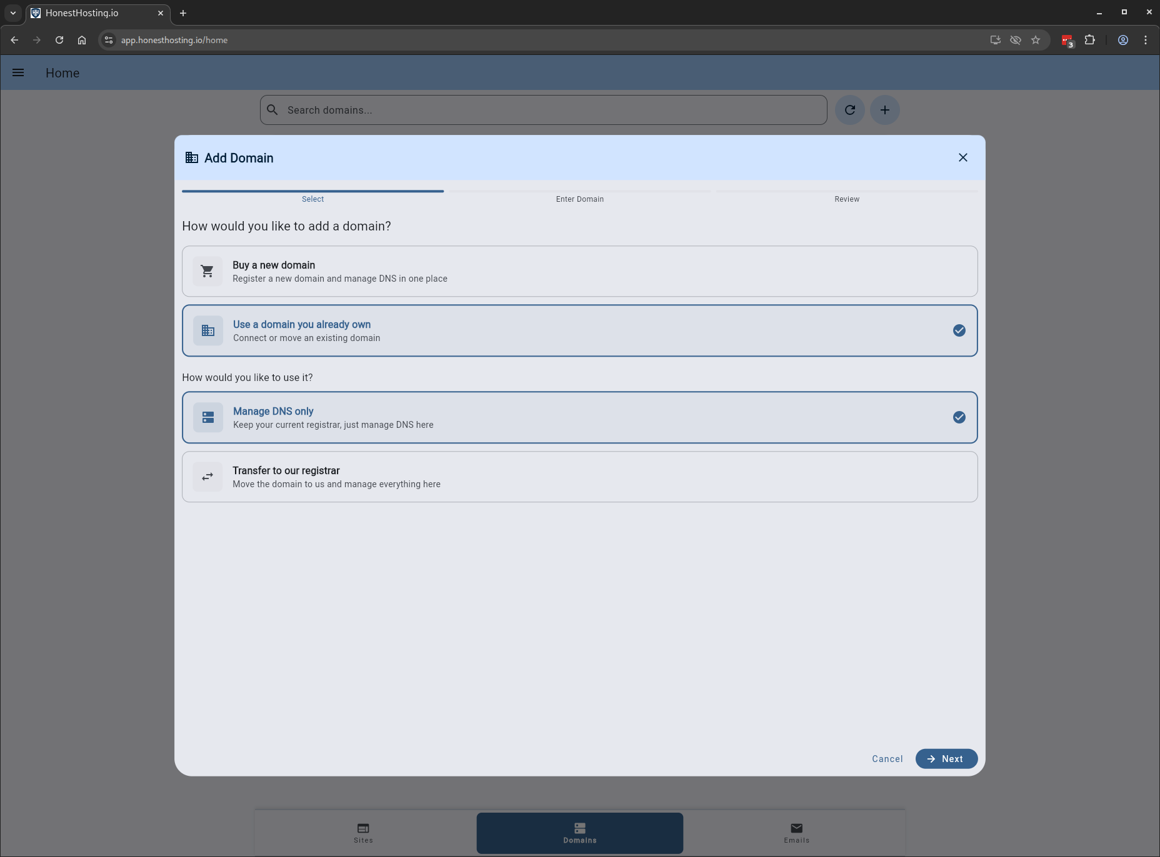Open the hamburger navigation menu

tap(18, 73)
